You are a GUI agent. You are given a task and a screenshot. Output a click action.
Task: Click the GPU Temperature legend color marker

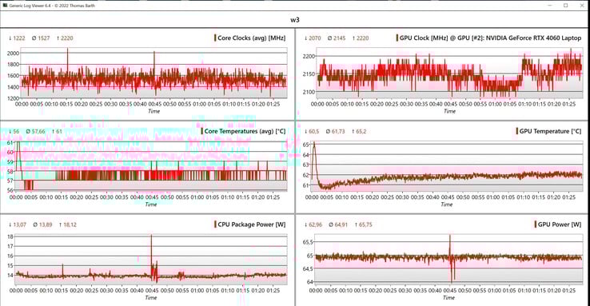[517, 131]
